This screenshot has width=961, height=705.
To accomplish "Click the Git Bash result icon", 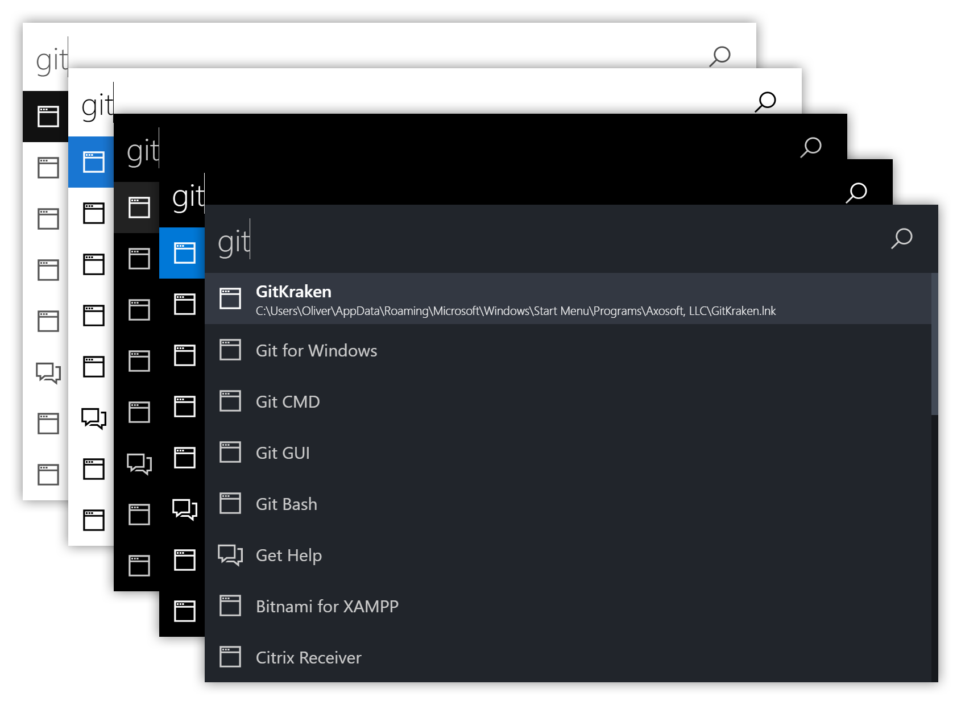I will point(230,503).
